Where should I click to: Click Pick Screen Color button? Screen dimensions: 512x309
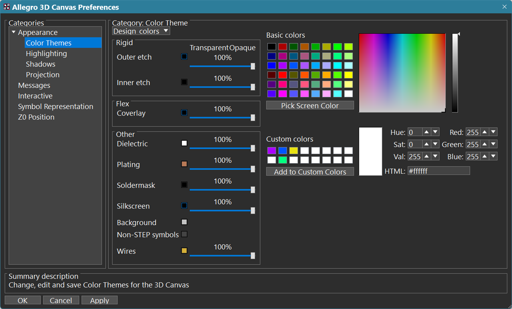(x=310, y=105)
